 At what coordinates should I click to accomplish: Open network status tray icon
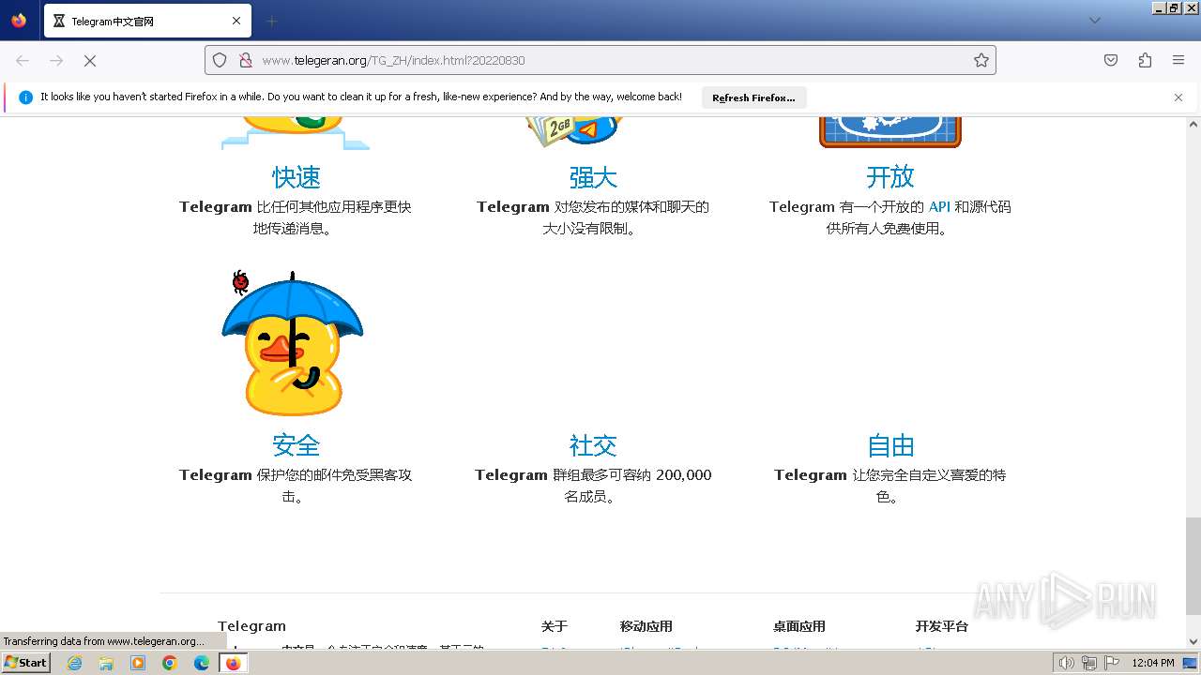point(1089,663)
